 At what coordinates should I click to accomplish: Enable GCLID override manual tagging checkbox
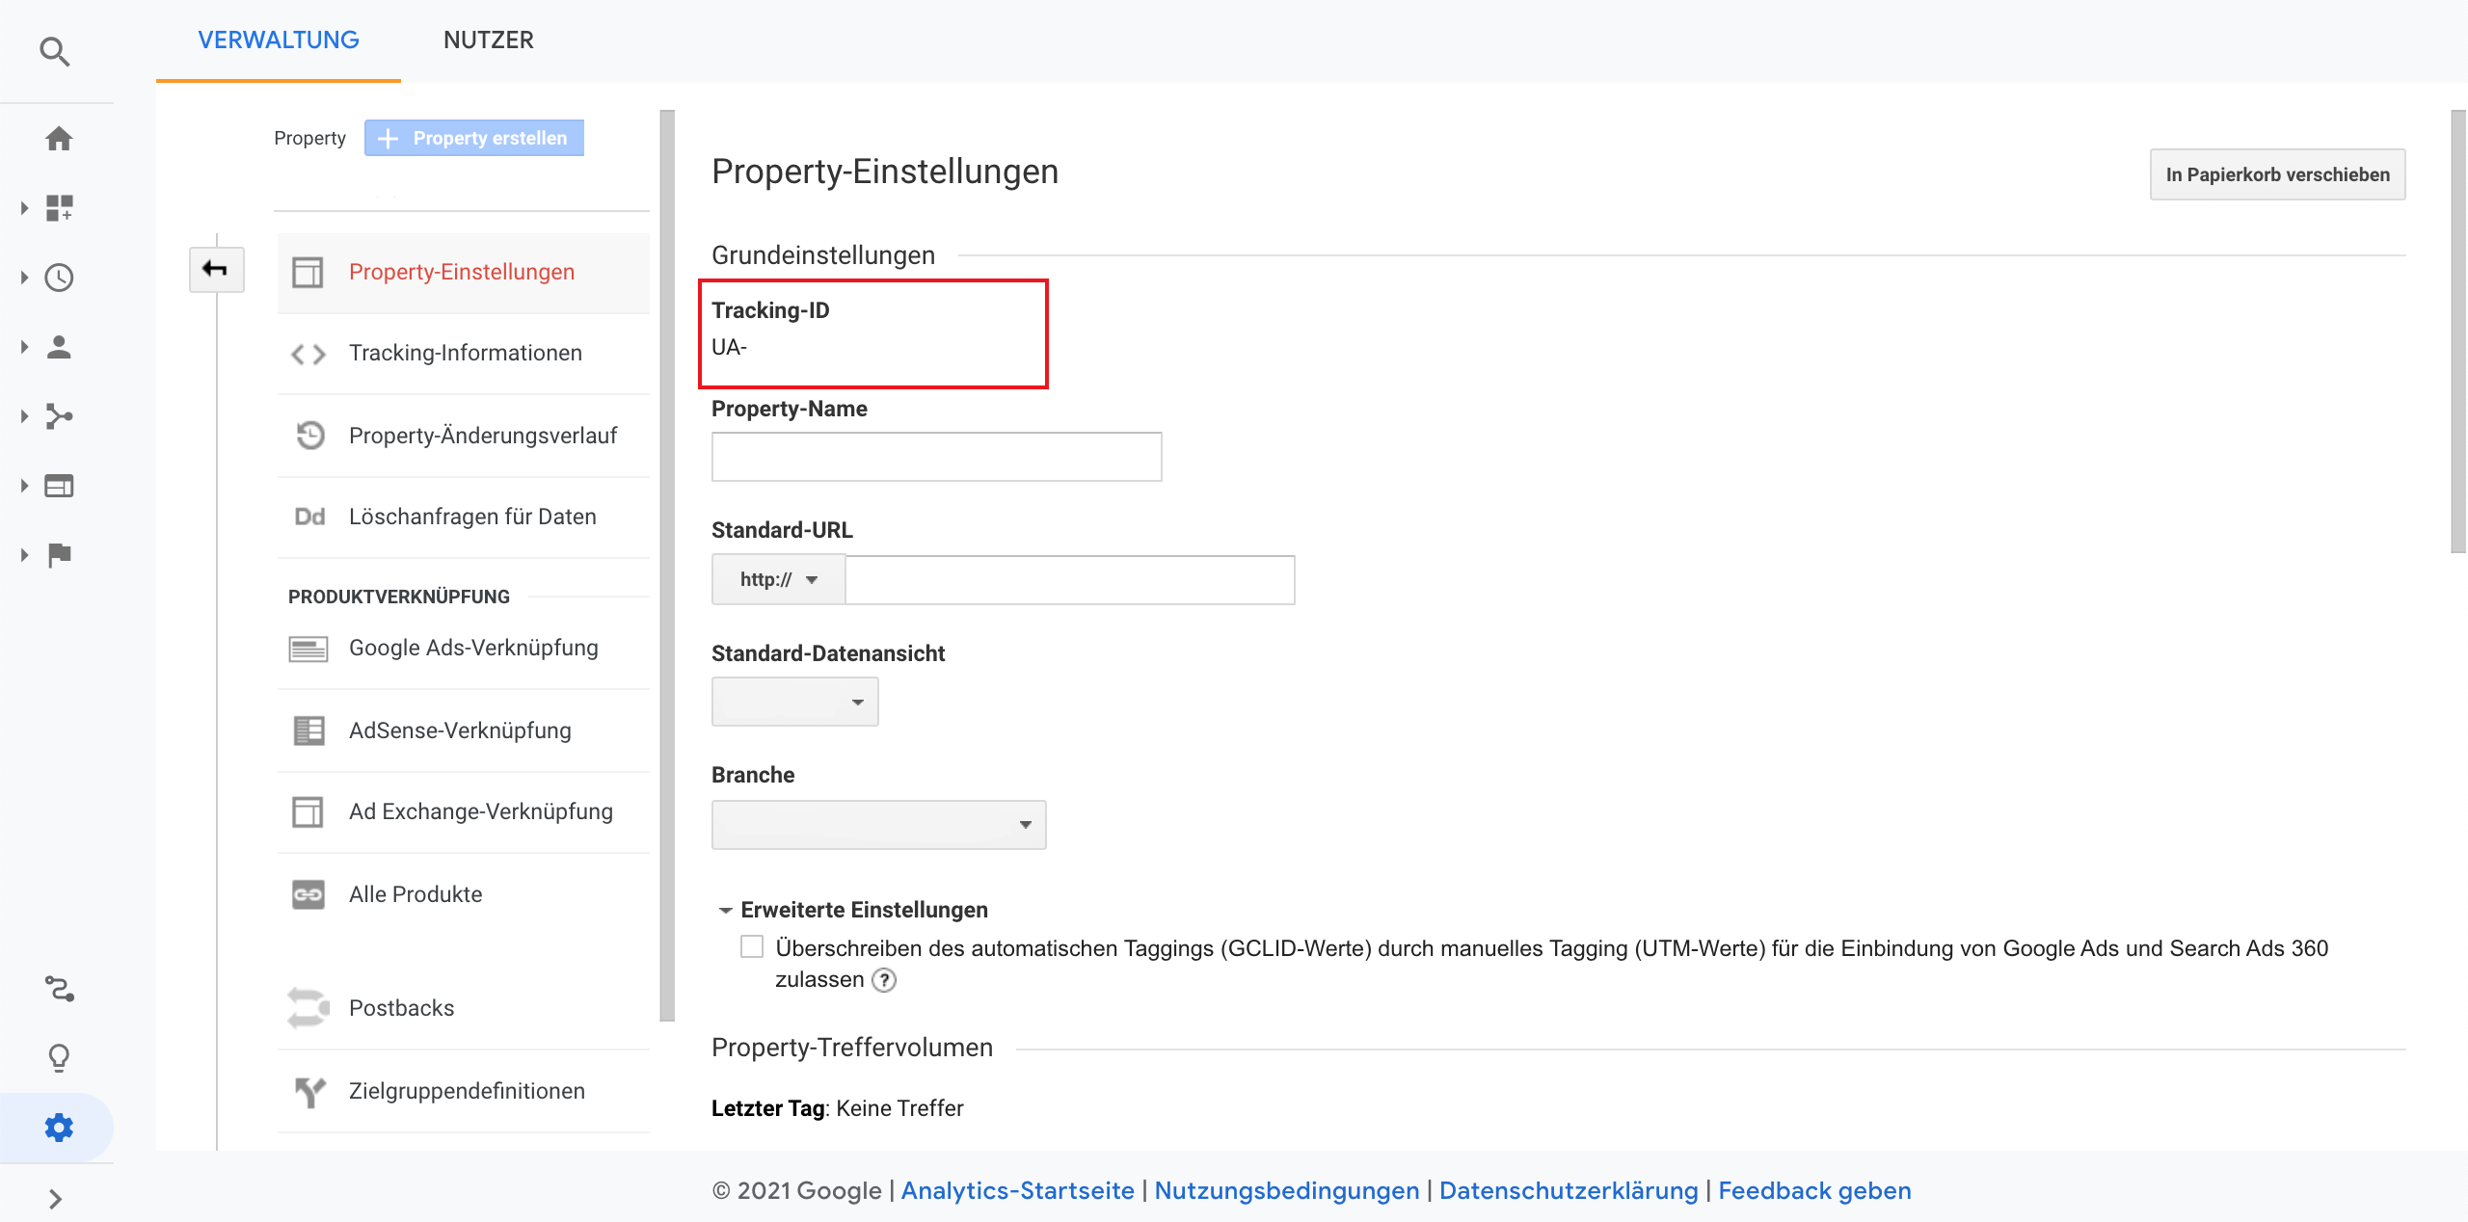coord(752,947)
